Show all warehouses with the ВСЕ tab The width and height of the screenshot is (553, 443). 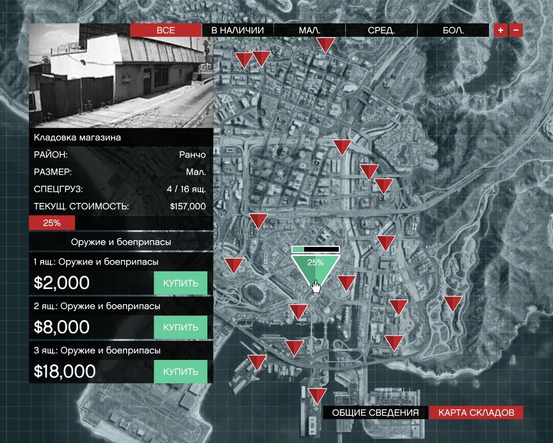(x=166, y=30)
